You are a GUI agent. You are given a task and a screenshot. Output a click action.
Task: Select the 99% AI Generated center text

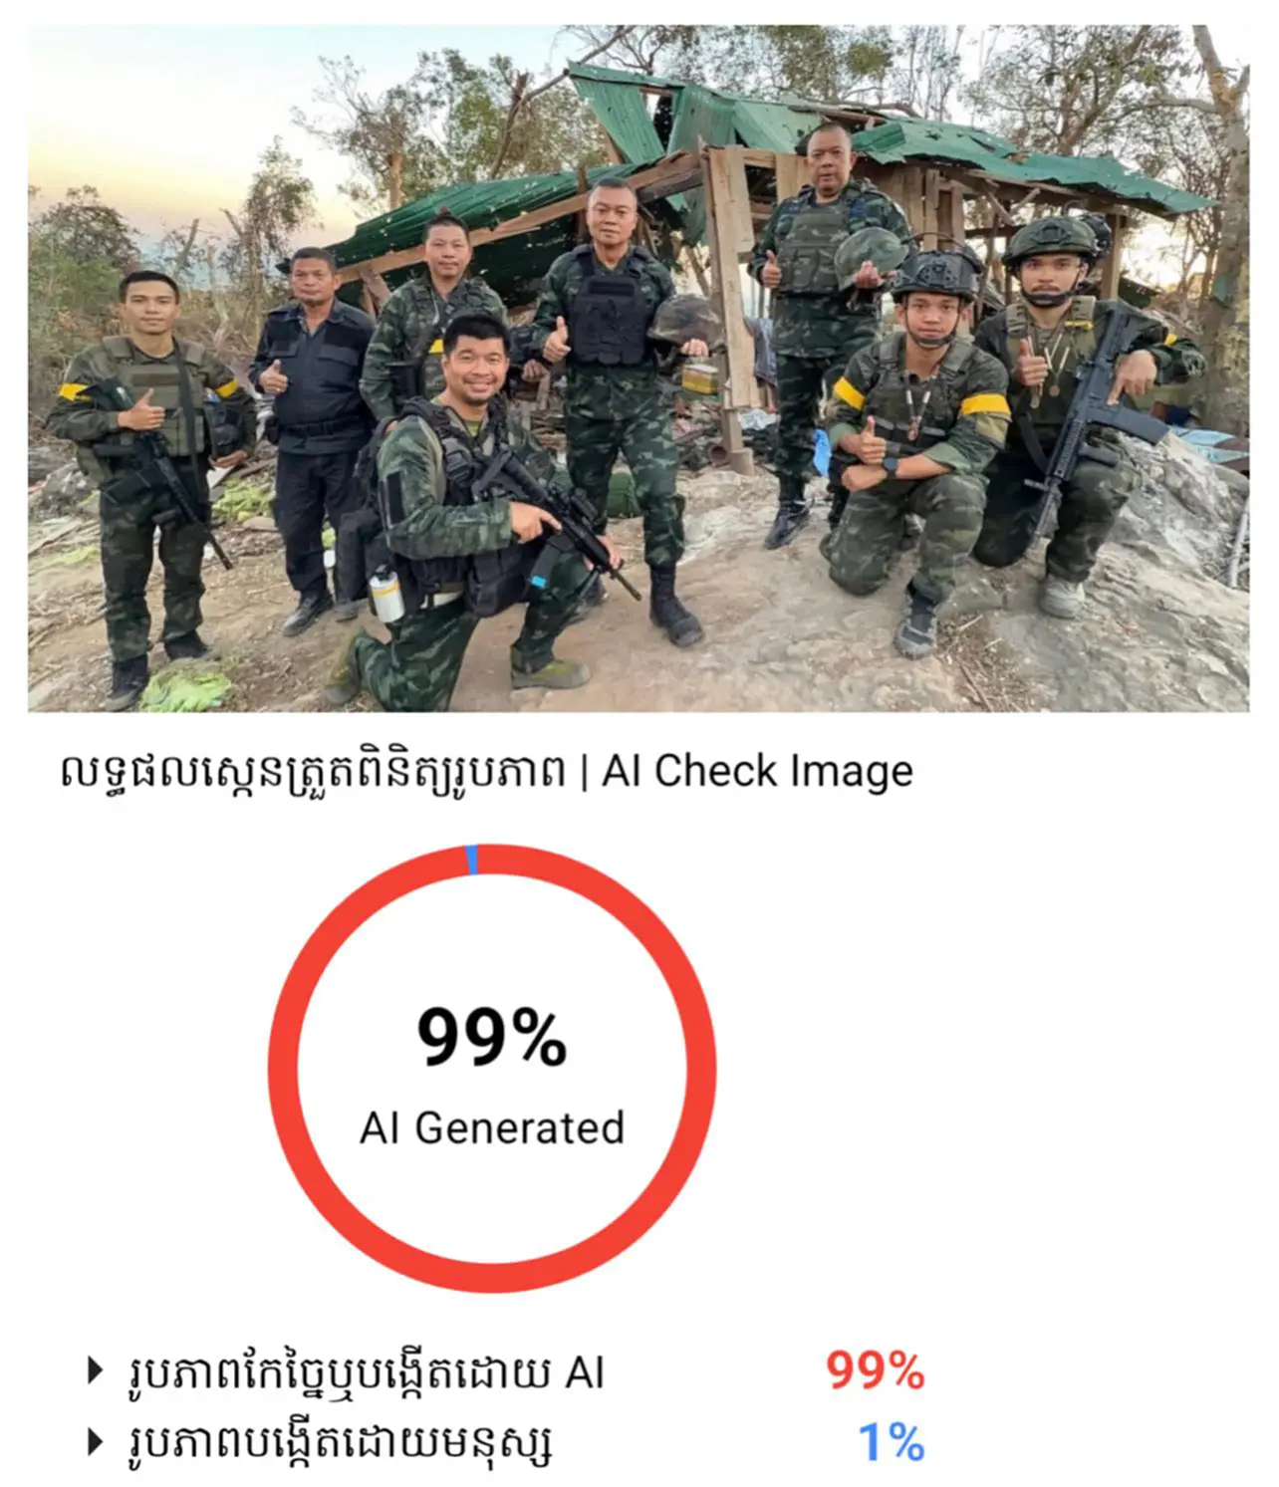pyautogui.click(x=492, y=1078)
